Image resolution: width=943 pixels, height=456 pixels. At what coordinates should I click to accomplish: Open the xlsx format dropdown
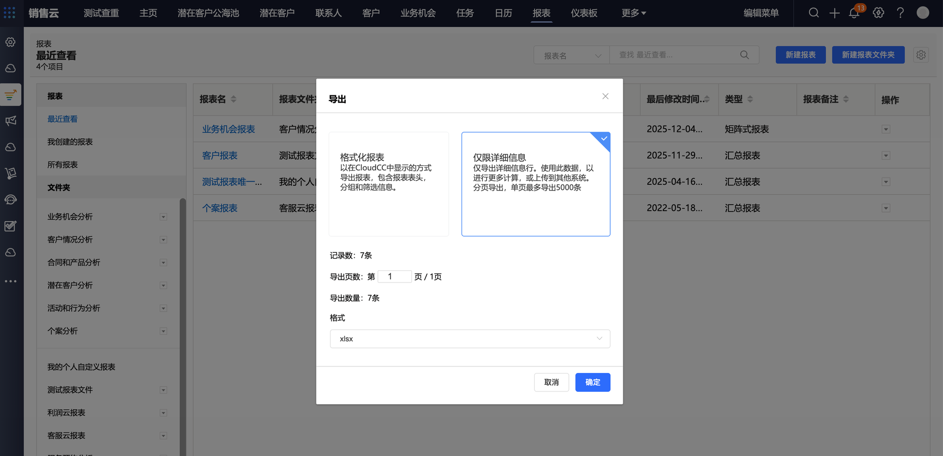click(x=470, y=339)
